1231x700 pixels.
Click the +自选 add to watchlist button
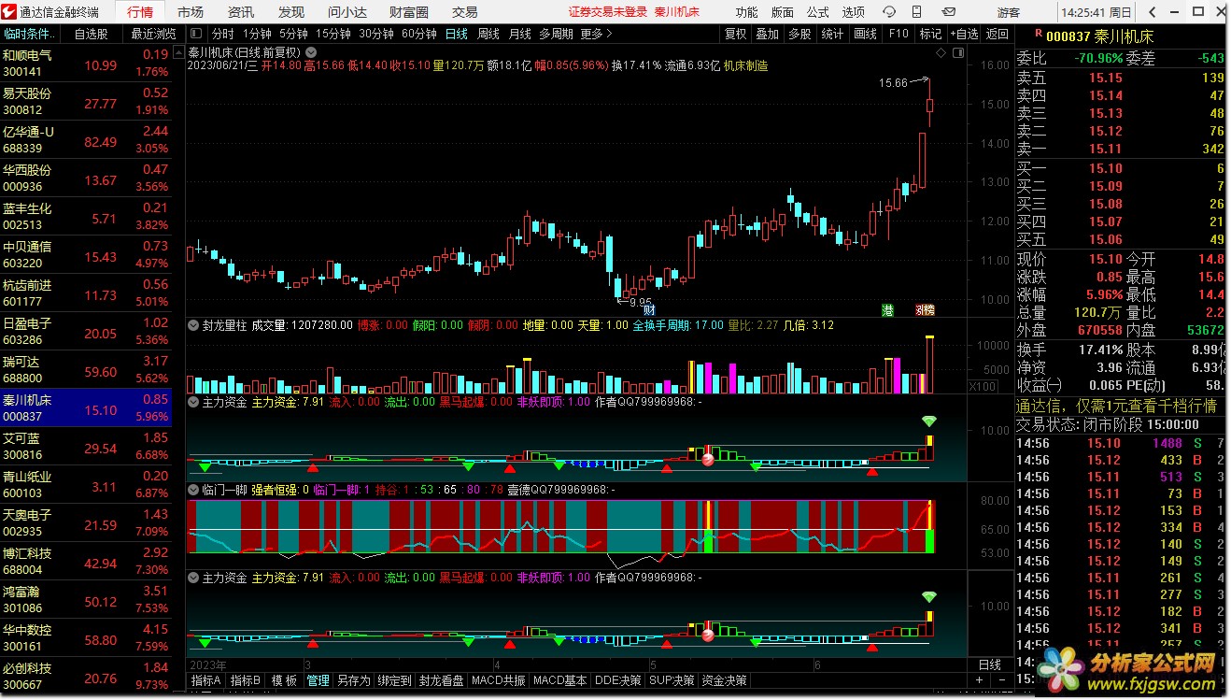[x=964, y=34]
